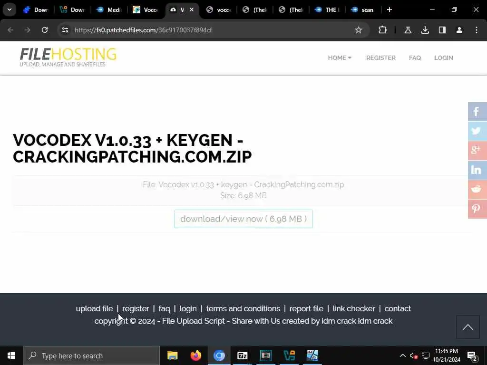Click the file title heading VOCODEX V1.0.33 + KEYGEN
Viewport: 487px width, 365px height.
coord(132,148)
